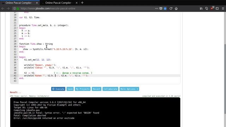Click line 32 'end;' keyword
This screenshot has height=127, width=226.
coord(22,52)
